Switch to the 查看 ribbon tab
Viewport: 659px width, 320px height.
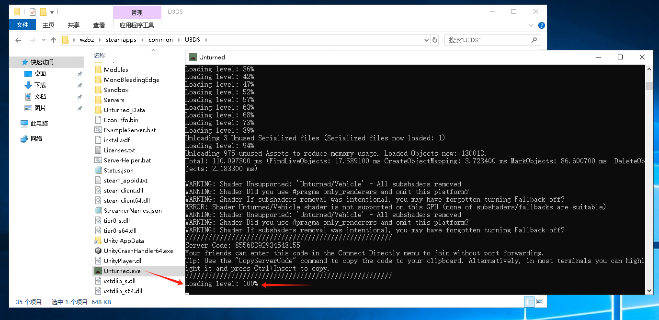99,25
